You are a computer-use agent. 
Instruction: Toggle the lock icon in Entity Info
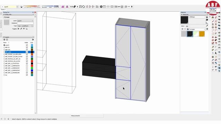click(21, 29)
